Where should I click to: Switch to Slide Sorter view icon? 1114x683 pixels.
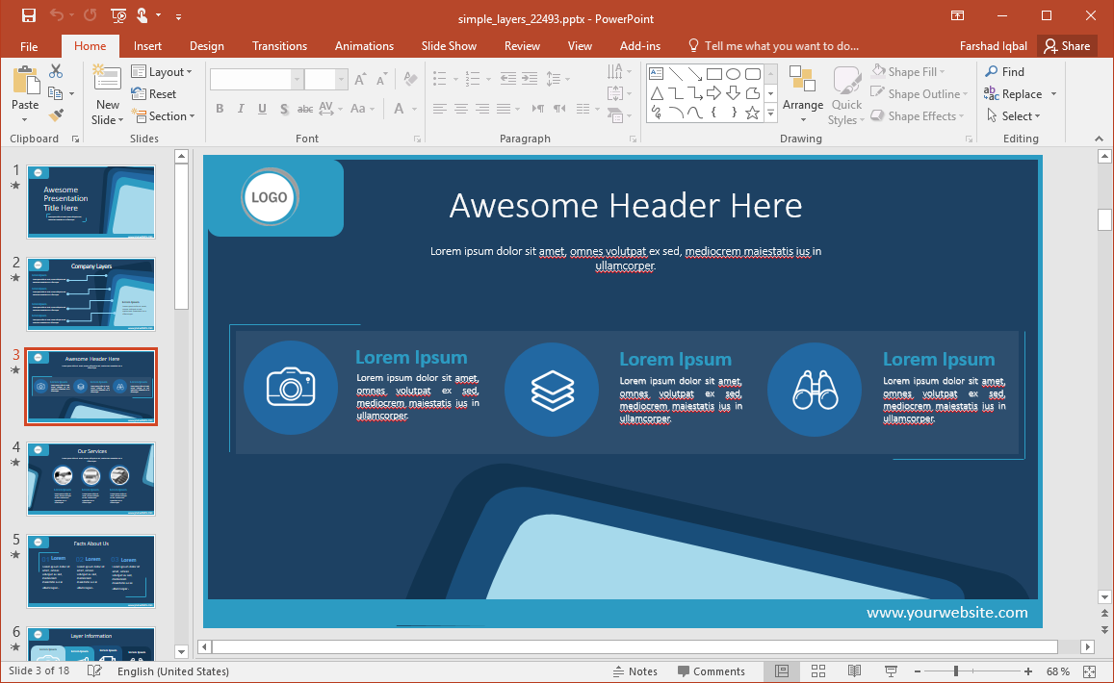coord(818,670)
